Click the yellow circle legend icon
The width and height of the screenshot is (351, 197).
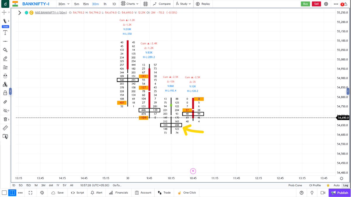(31, 13)
